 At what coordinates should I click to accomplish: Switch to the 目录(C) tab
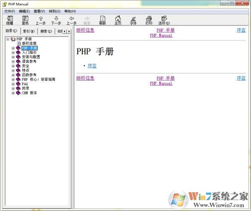pos(11,31)
